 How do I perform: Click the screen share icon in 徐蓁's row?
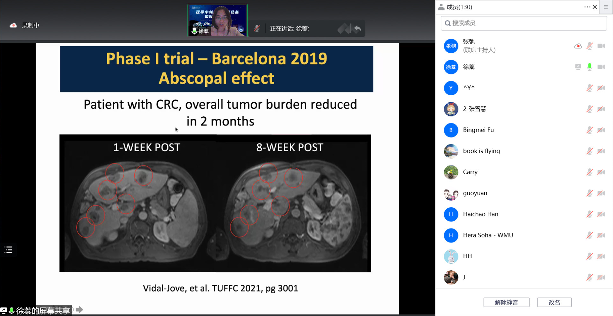(x=578, y=67)
